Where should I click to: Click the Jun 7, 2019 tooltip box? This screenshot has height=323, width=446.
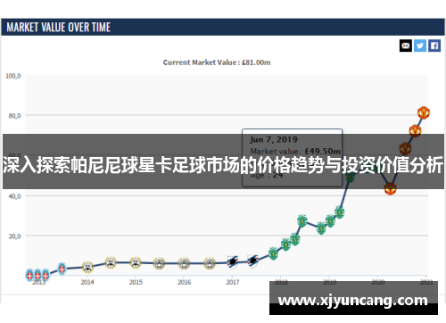click(292, 158)
